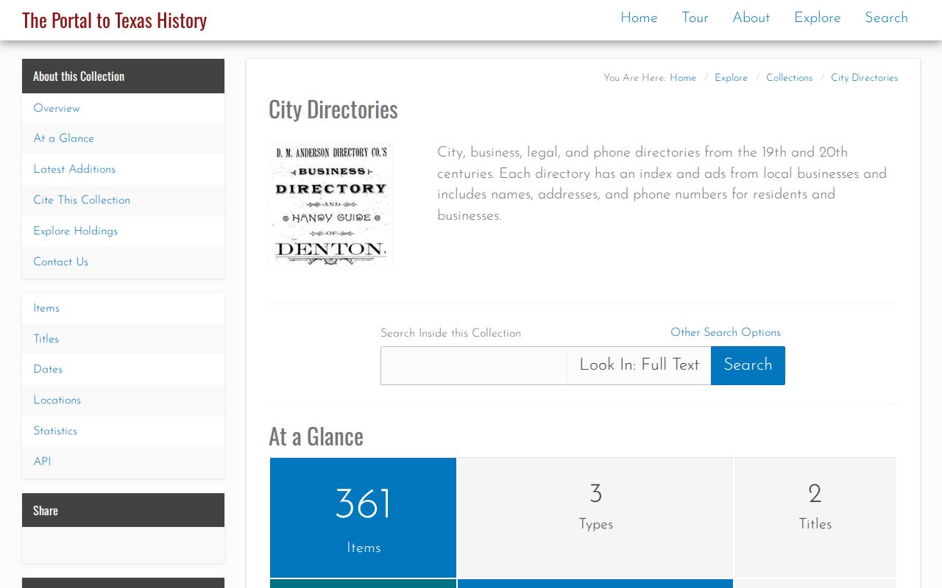
Task: Click the Home breadcrumb link
Action: pyautogui.click(x=683, y=78)
